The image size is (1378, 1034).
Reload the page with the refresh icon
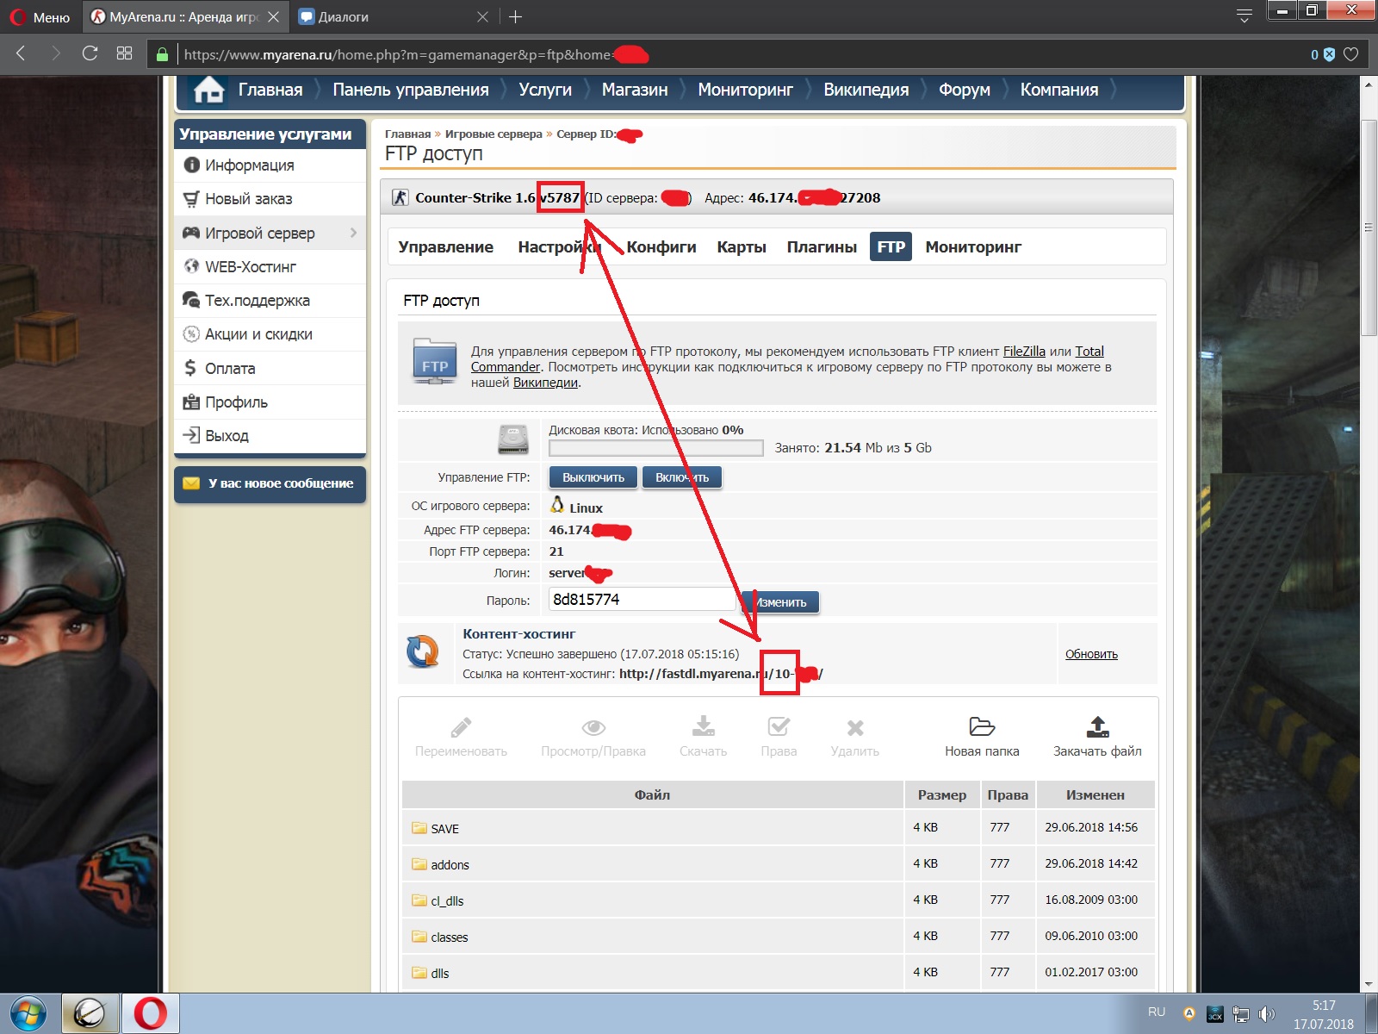tap(90, 53)
